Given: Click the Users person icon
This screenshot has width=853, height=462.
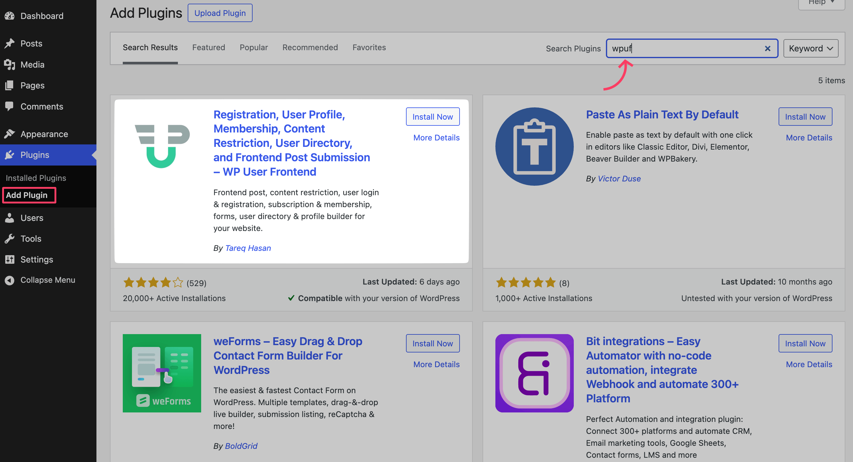Looking at the screenshot, I should (x=9, y=218).
